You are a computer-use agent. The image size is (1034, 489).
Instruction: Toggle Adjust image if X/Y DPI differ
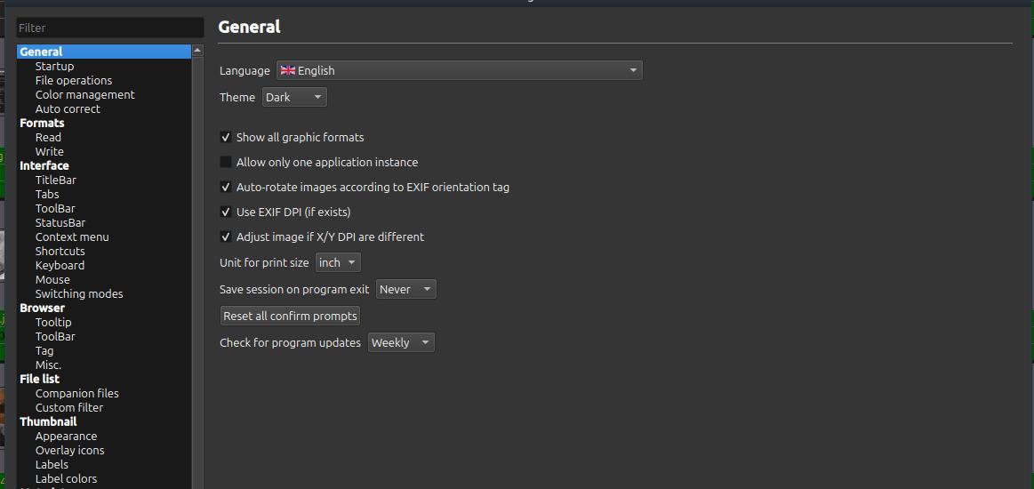tap(226, 236)
